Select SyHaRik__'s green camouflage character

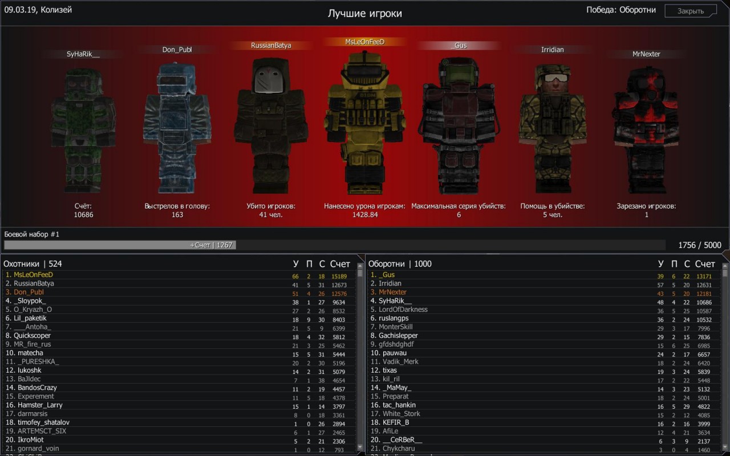(83, 131)
